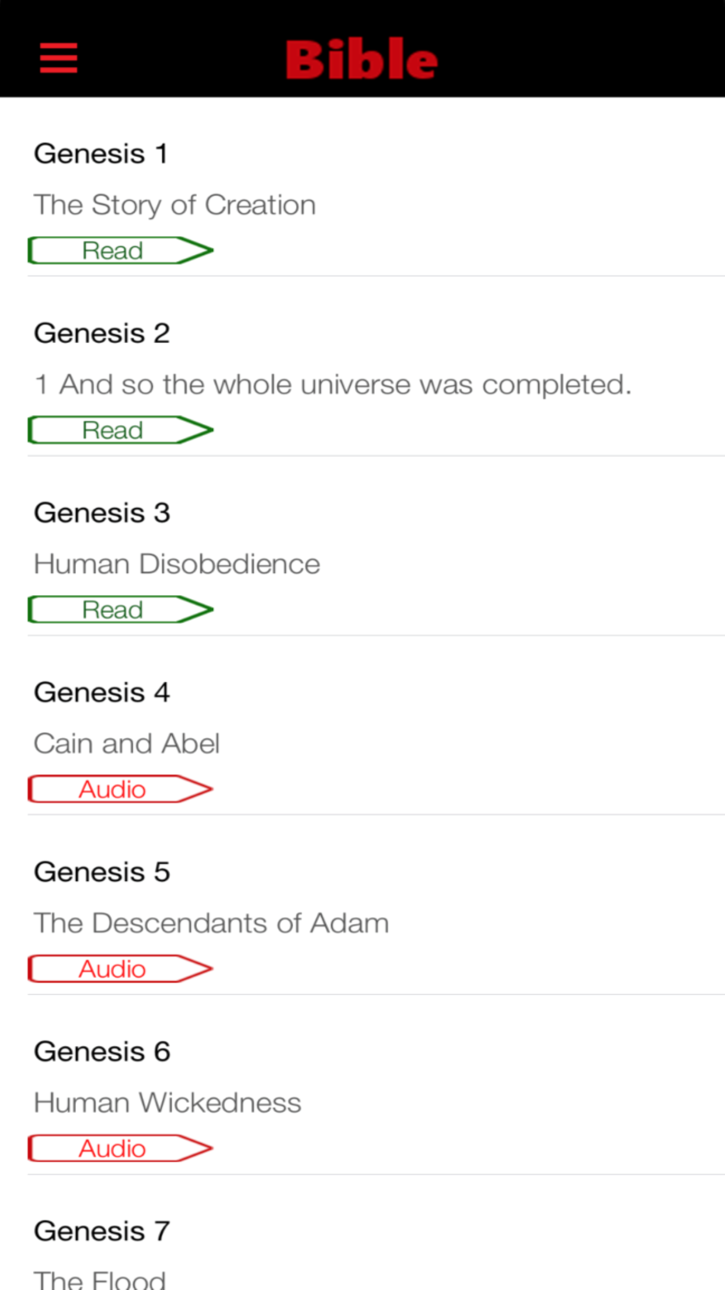The width and height of the screenshot is (725, 1290).
Task: Select the Genesis 7 chapter heading
Action: click(102, 1231)
